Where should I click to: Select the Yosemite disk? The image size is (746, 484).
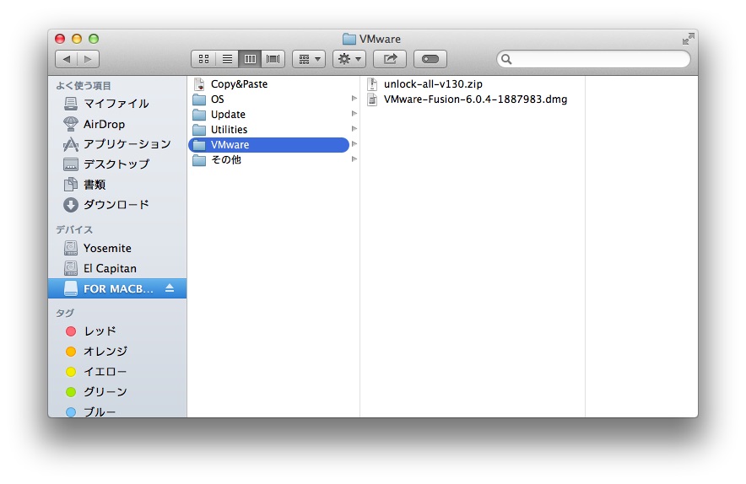coord(117,248)
